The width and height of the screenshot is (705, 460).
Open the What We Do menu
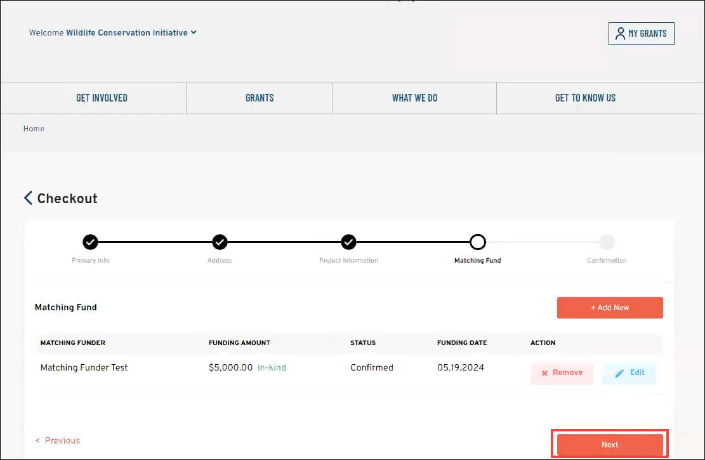[414, 98]
